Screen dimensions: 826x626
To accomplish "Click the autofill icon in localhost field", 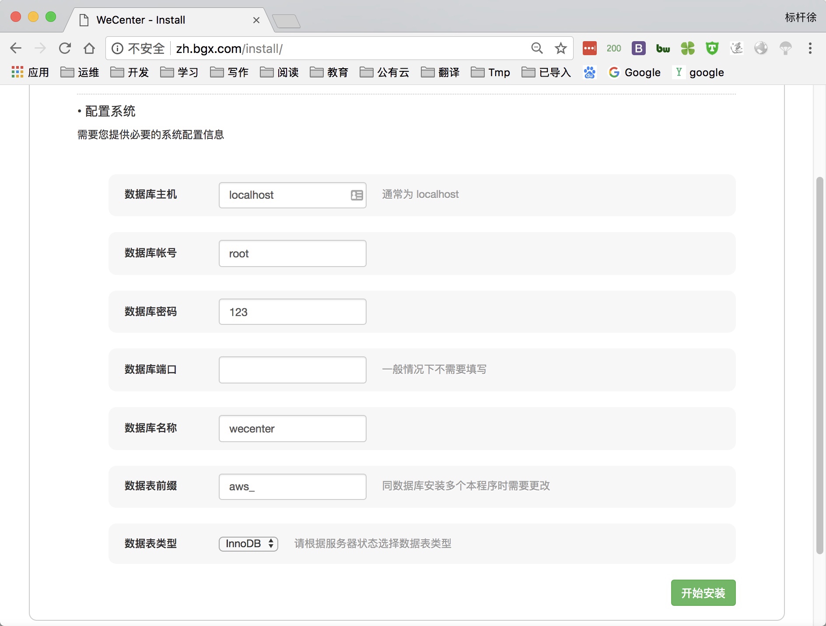I will pyautogui.click(x=357, y=195).
